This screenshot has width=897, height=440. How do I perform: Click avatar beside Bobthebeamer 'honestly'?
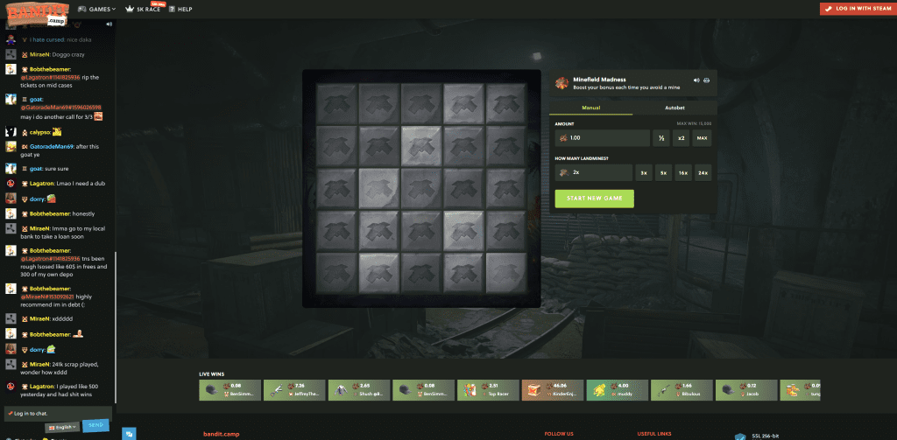point(11,213)
